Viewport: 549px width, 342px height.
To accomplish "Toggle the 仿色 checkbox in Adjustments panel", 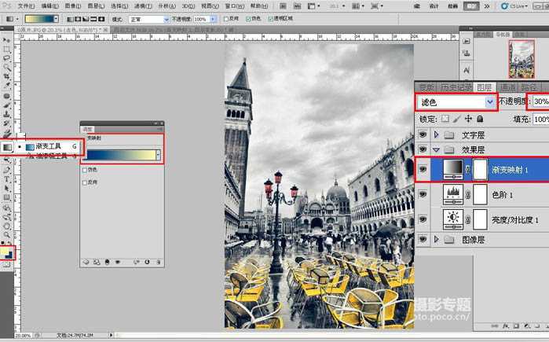I will pyautogui.click(x=85, y=169).
